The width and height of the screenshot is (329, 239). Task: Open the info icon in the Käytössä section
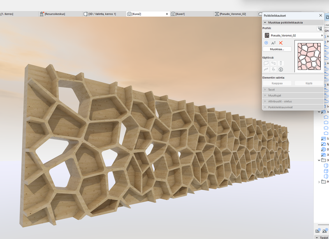280,69
